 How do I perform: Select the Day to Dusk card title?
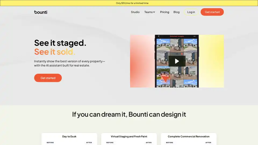(69, 136)
